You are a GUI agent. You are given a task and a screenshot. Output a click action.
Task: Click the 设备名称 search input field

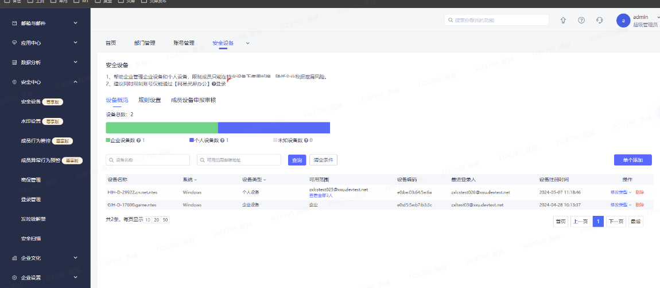pos(148,160)
